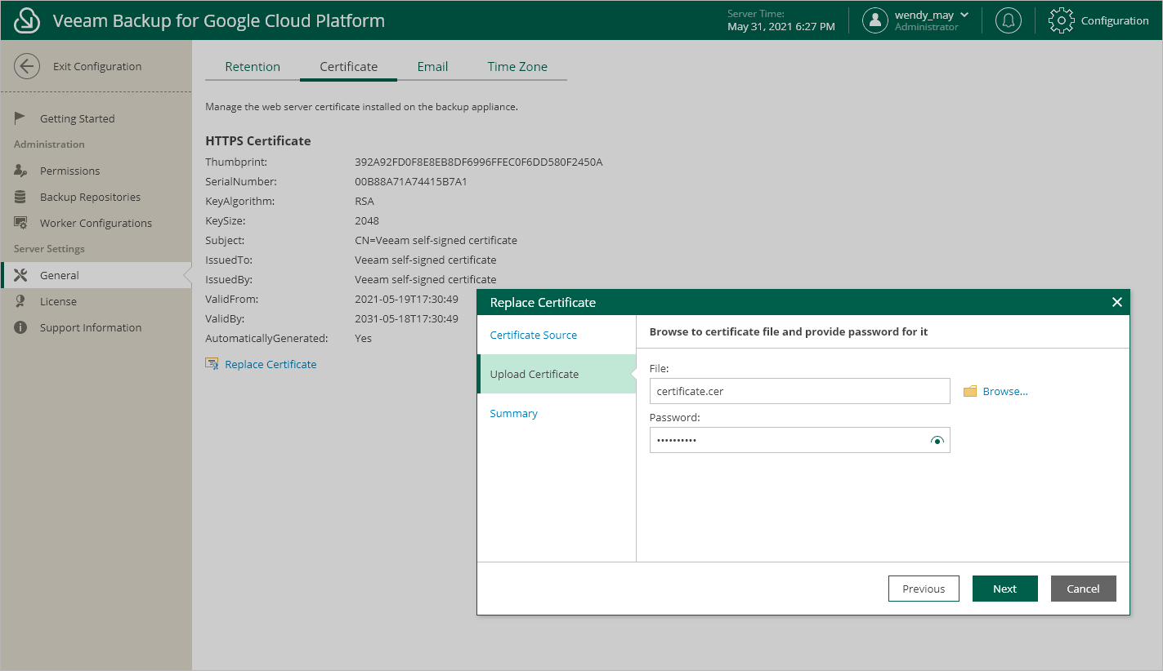Image resolution: width=1163 pixels, height=671 pixels.
Task: Click serial number 00B88A71A74415B7A1
Action: pos(411,181)
